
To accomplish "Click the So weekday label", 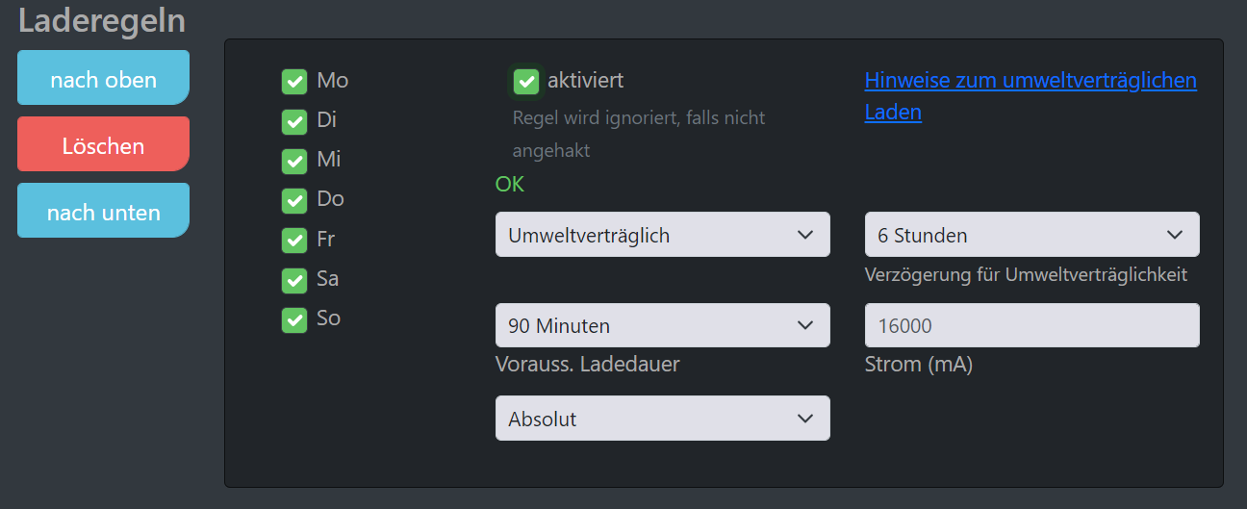I will [329, 318].
